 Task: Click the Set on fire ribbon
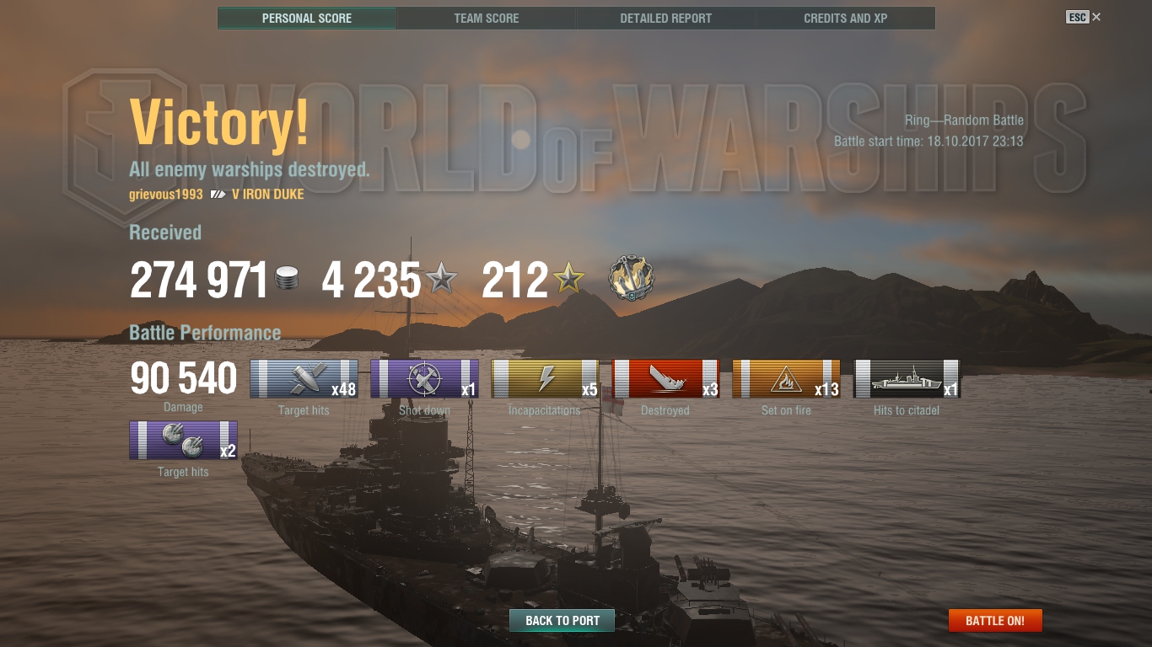coord(786,379)
